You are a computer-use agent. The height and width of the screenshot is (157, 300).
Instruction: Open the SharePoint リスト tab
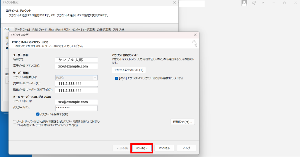(x=59, y=29)
